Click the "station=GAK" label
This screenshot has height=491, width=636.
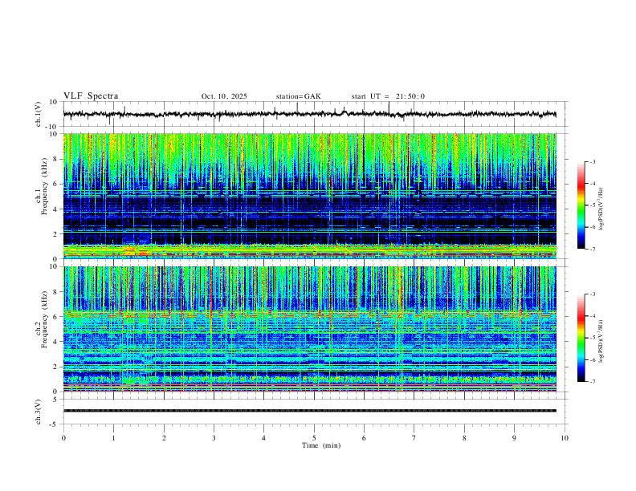click(298, 96)
